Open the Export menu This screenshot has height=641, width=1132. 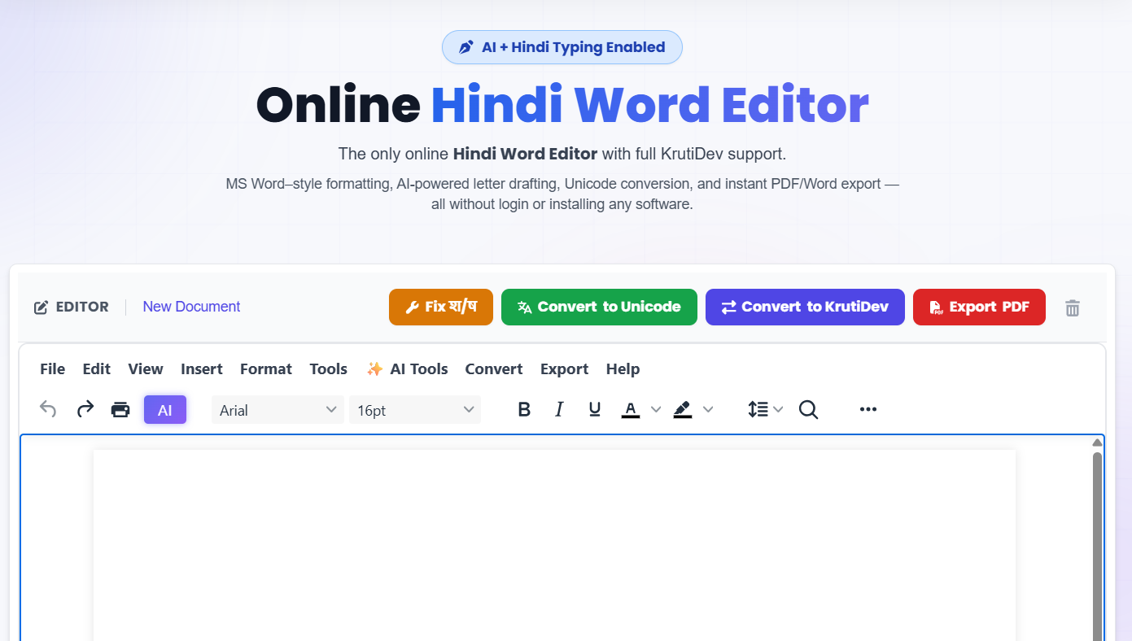tap(564, 368)
